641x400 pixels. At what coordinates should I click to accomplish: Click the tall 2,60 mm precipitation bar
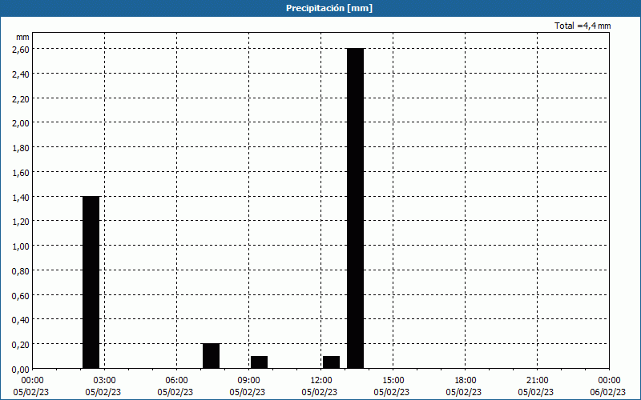pos(355,209)
